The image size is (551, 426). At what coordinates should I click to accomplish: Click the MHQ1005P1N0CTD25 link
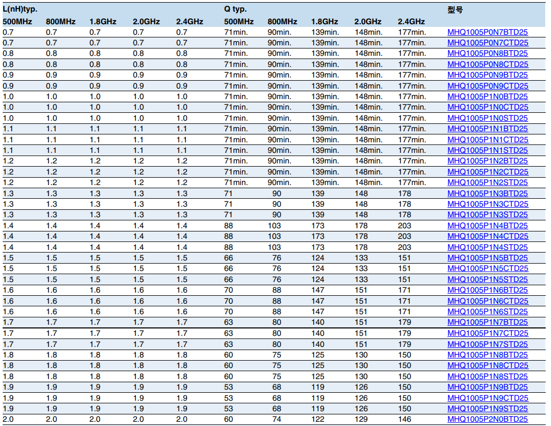pyautogui.click(x=488, y=107)
